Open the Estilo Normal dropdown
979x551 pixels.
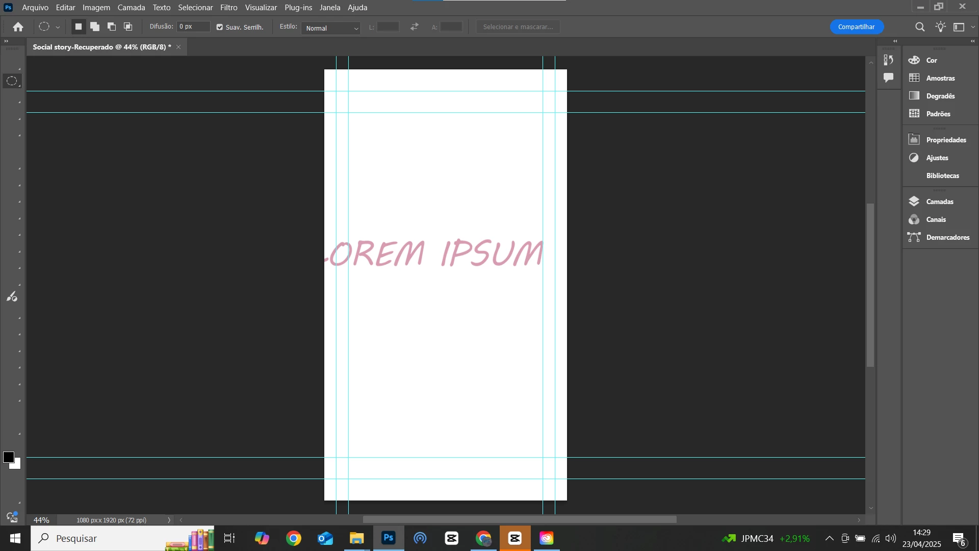coord(331,29)
